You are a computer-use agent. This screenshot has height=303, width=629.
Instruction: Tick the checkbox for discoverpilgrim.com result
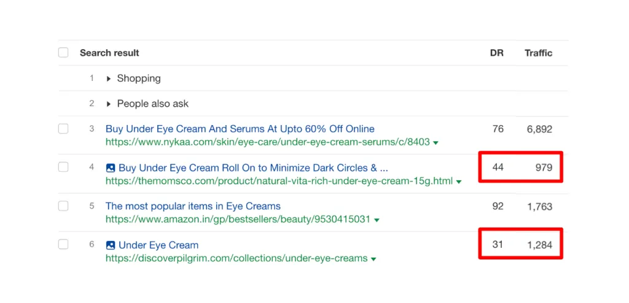[x=63, y=244]
